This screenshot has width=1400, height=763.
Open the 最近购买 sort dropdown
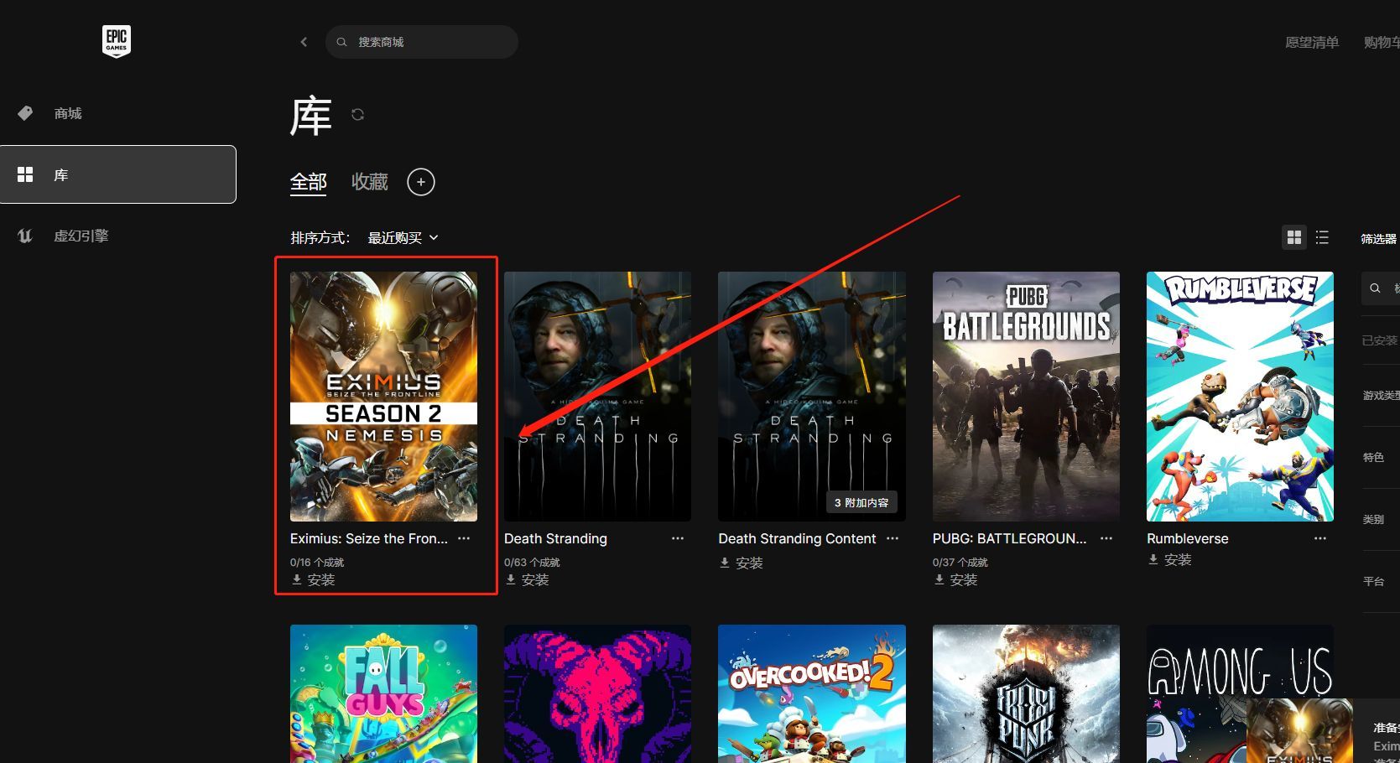(403, 237)
